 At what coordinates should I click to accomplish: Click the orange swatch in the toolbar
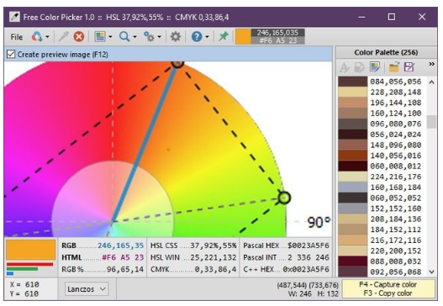pyautogui.click(x=243, y=37)
